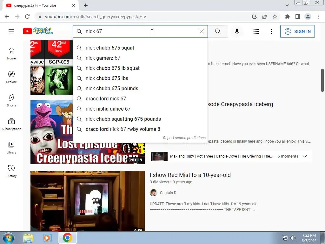The width and height of the screenshot is (325, 244).
Task: Click the share page icon in address bar
Action: 264,17
